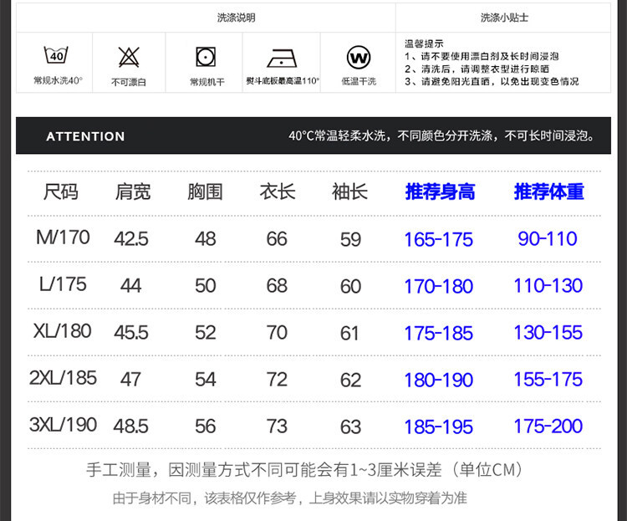Click height range 165-175

click(439, 240)
